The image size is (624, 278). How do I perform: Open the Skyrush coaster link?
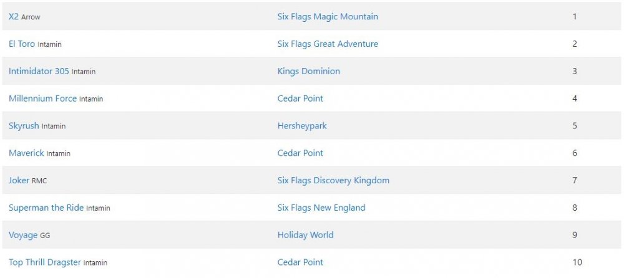pyautogui.click(x=24, y=126)
